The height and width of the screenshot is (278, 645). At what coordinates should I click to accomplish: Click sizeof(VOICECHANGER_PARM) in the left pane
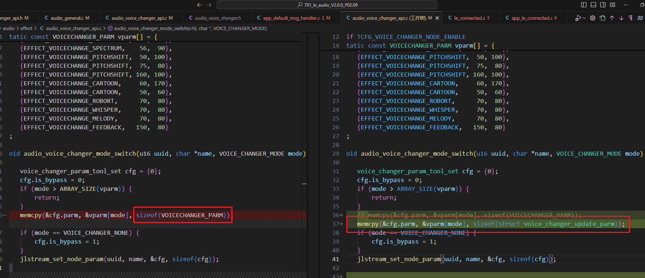pos(183,215)
